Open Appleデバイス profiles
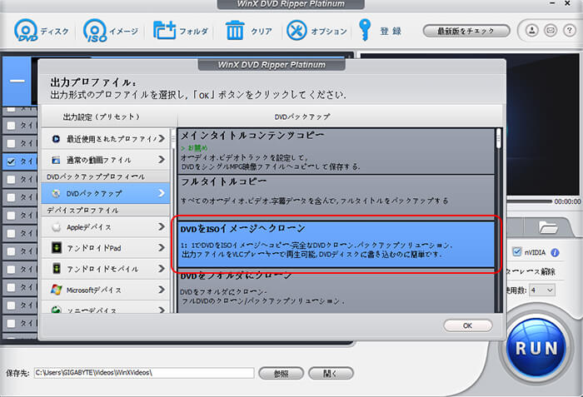This screenshot has height=397, width=583. click(106, 226)
